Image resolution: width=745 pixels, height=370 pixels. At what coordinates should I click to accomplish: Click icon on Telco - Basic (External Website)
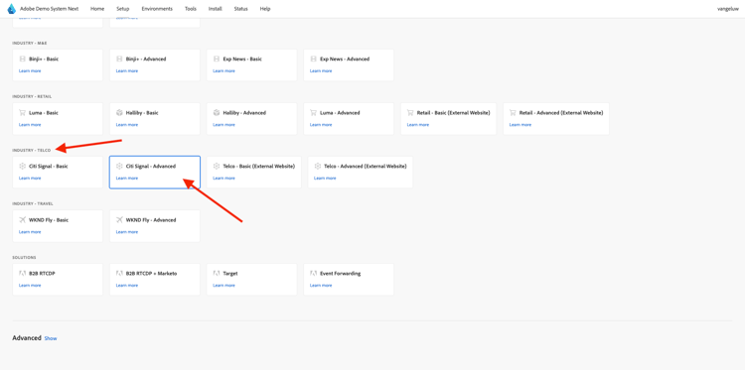pos(217,167)
